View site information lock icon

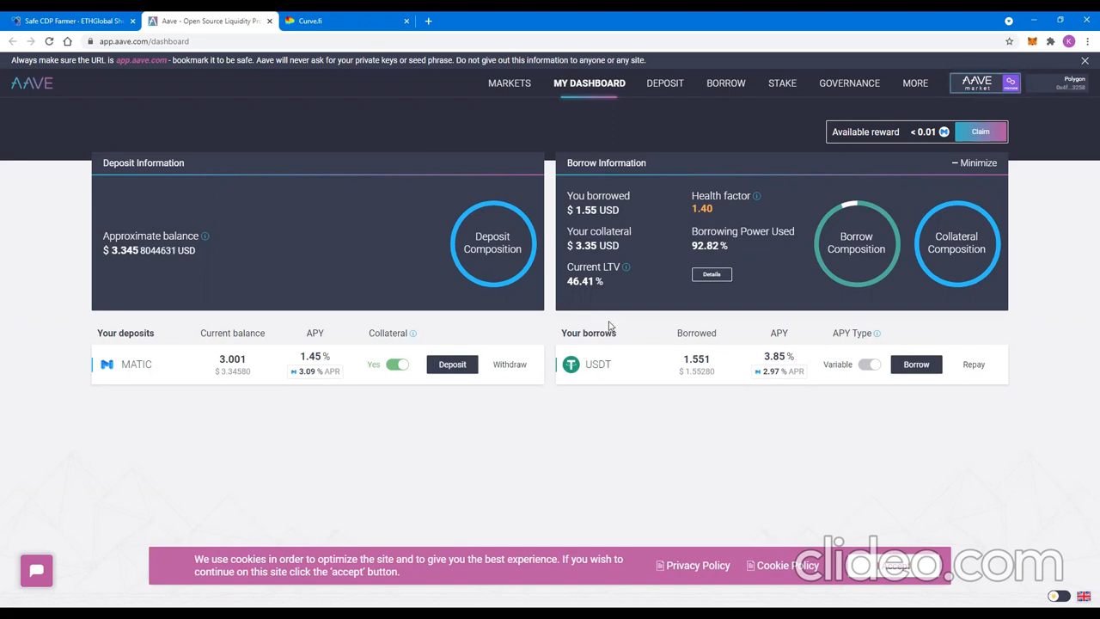point(90,41)
